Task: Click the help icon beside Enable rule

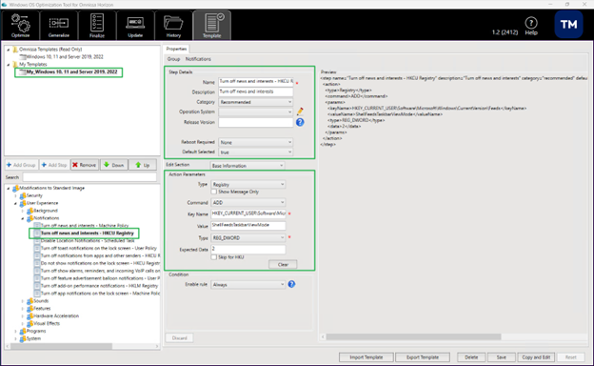Action: 291,284
